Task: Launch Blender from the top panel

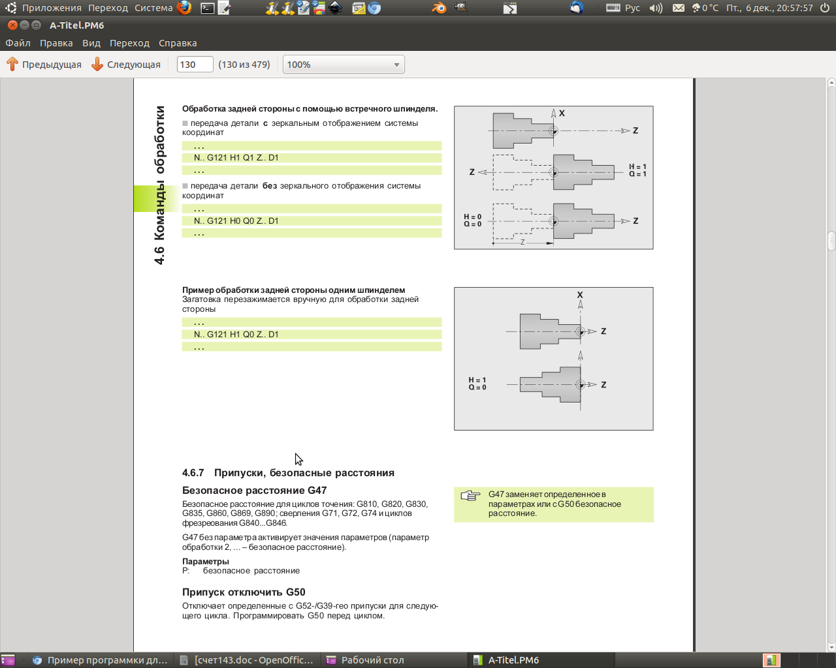Action: pos(439,8)
